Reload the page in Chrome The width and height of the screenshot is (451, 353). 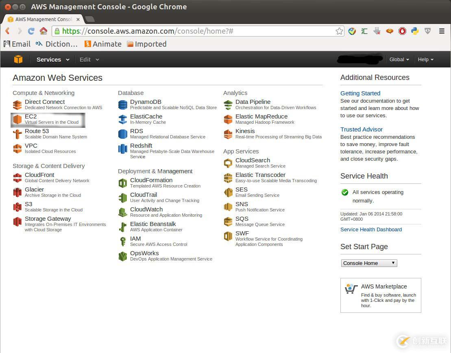point(31,31)
